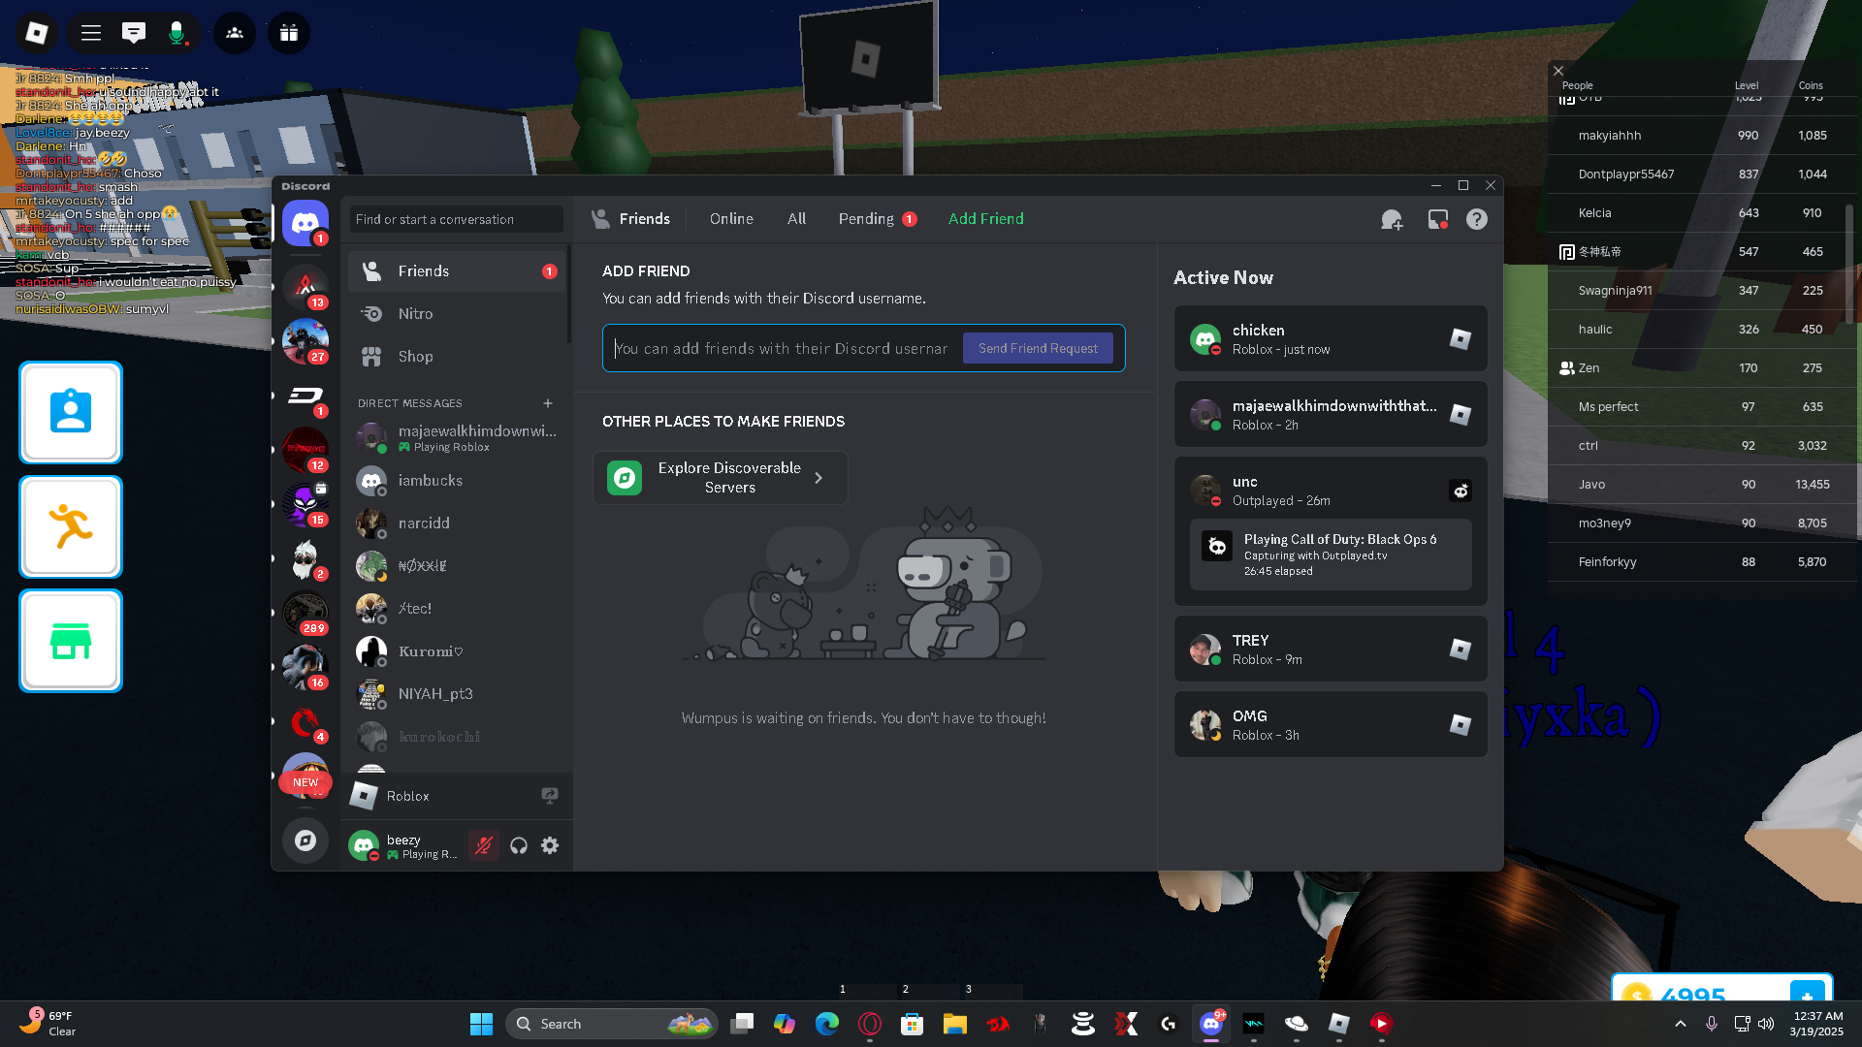1862x1047 pixels.
Task: Open DM with narcidd
Action: point(457,523)
